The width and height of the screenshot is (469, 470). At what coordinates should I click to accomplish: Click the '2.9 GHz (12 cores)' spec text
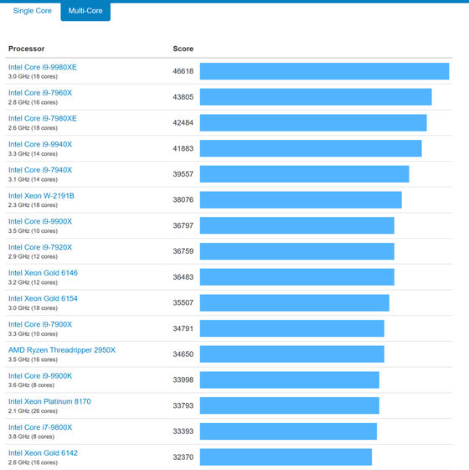(33, 256)
